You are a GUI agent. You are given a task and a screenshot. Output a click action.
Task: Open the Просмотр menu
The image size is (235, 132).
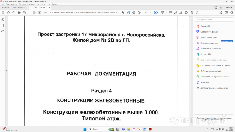click(22, 4)
